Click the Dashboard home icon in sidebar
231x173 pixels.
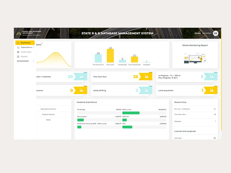[x=18, y=43]
